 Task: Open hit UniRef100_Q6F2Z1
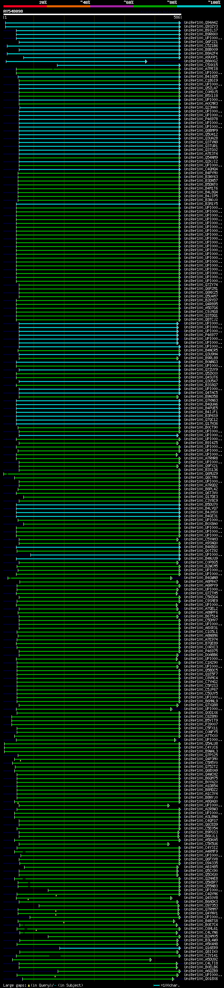[x=201, y=42]
